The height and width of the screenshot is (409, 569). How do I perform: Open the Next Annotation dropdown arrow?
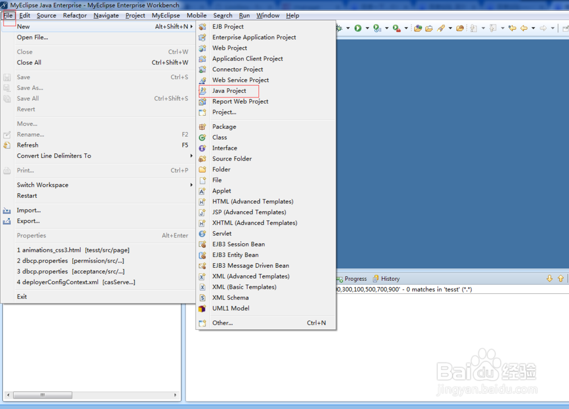(x=483, y=28)
